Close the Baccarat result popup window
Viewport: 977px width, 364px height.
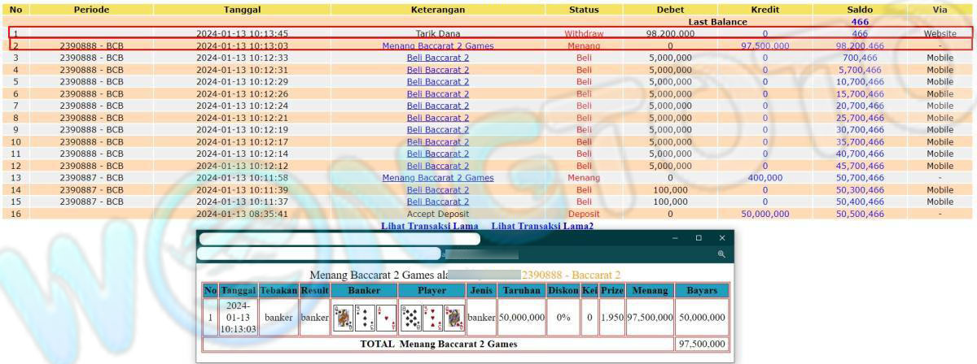coord(721,238)
